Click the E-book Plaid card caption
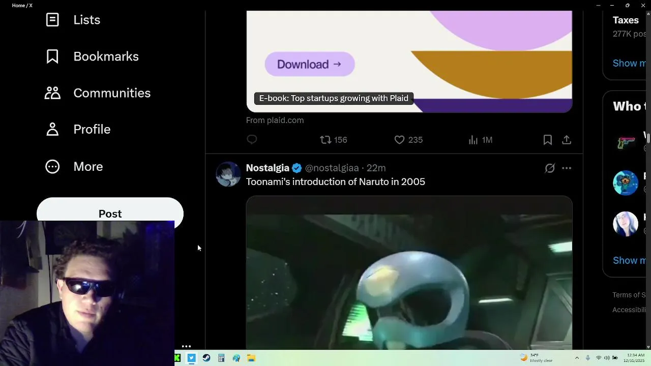Screen dimensions: 651x366 334,98
